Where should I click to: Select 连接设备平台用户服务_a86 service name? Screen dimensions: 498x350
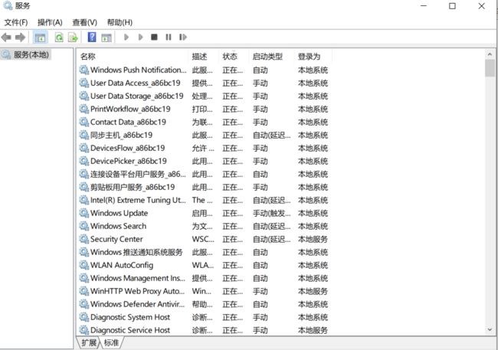(x=138, y=174)
